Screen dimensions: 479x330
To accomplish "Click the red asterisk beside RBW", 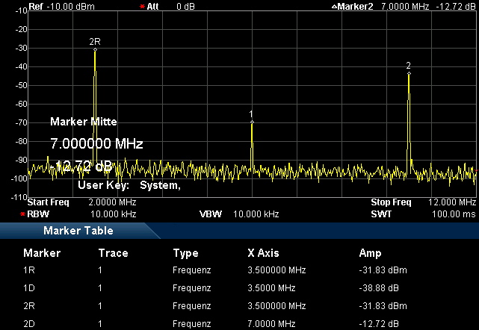I will coord(22,214).
